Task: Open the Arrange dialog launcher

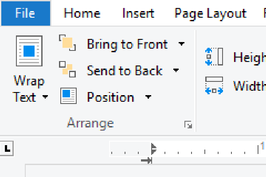Action: tap(188, 124)
